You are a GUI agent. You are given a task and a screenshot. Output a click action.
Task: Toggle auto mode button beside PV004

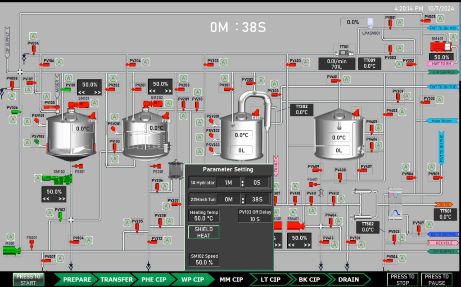[33, 36]
